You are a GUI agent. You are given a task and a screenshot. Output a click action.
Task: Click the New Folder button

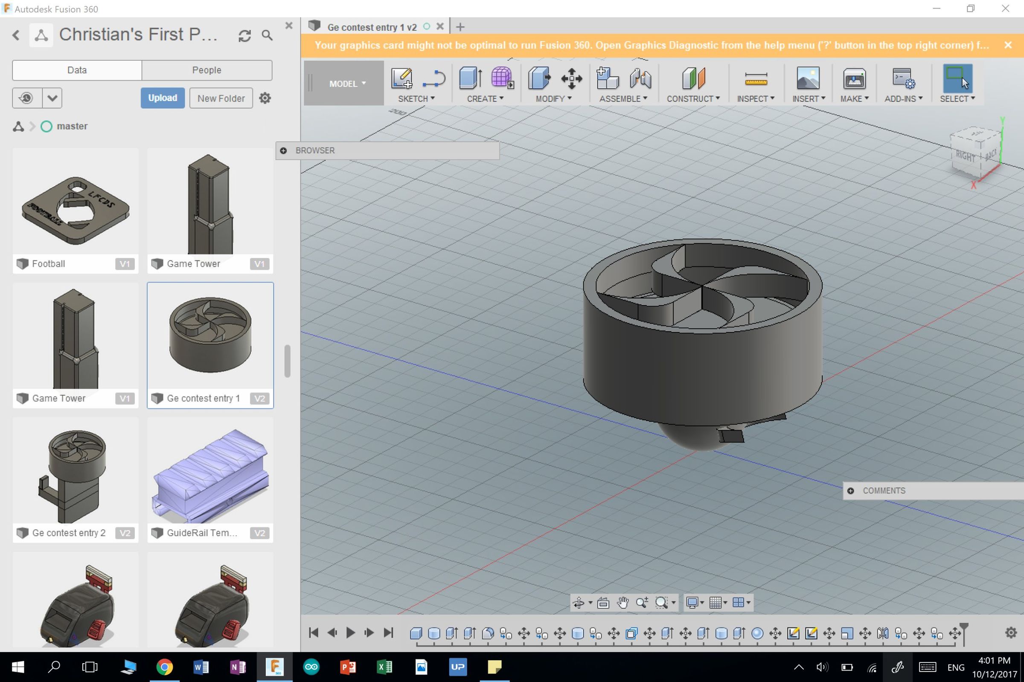[221, 98]
